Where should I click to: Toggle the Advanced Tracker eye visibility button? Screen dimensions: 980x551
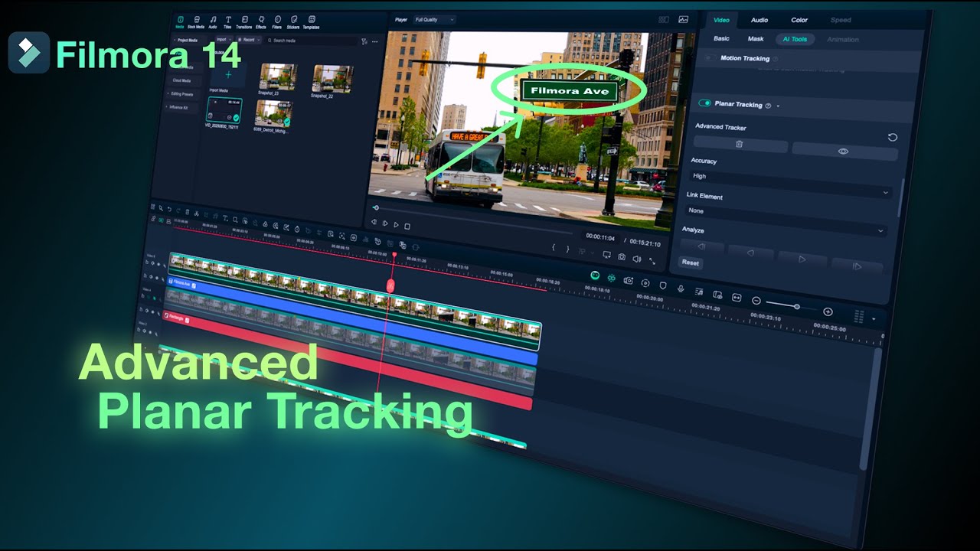point(844,152)
